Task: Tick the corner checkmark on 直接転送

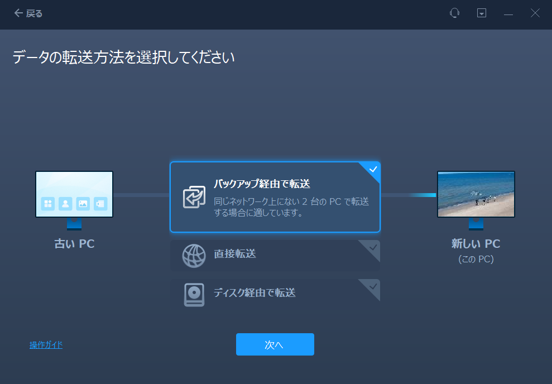Action: pyautogui.click(x=373, y=247)
